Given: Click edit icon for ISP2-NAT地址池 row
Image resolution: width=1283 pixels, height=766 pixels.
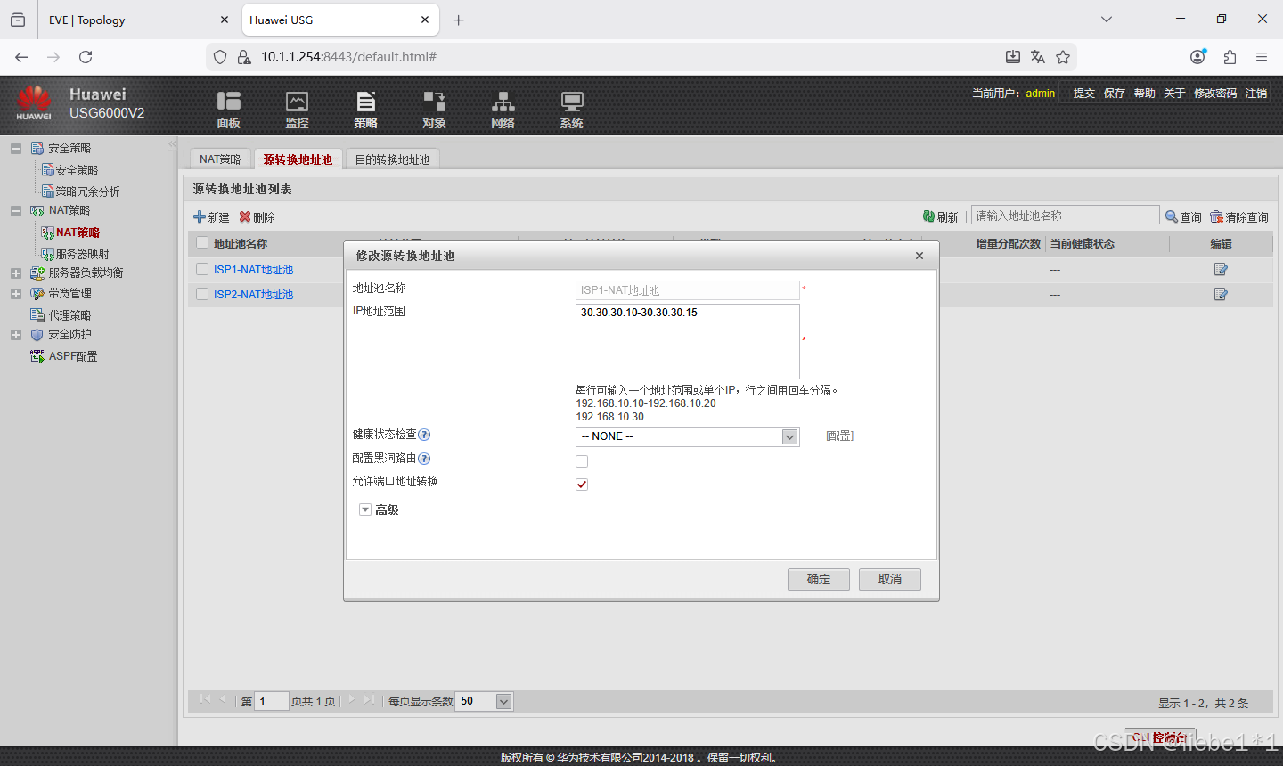Looking at the screenshot, I should pyautogui.click(x=1221, y=294).
